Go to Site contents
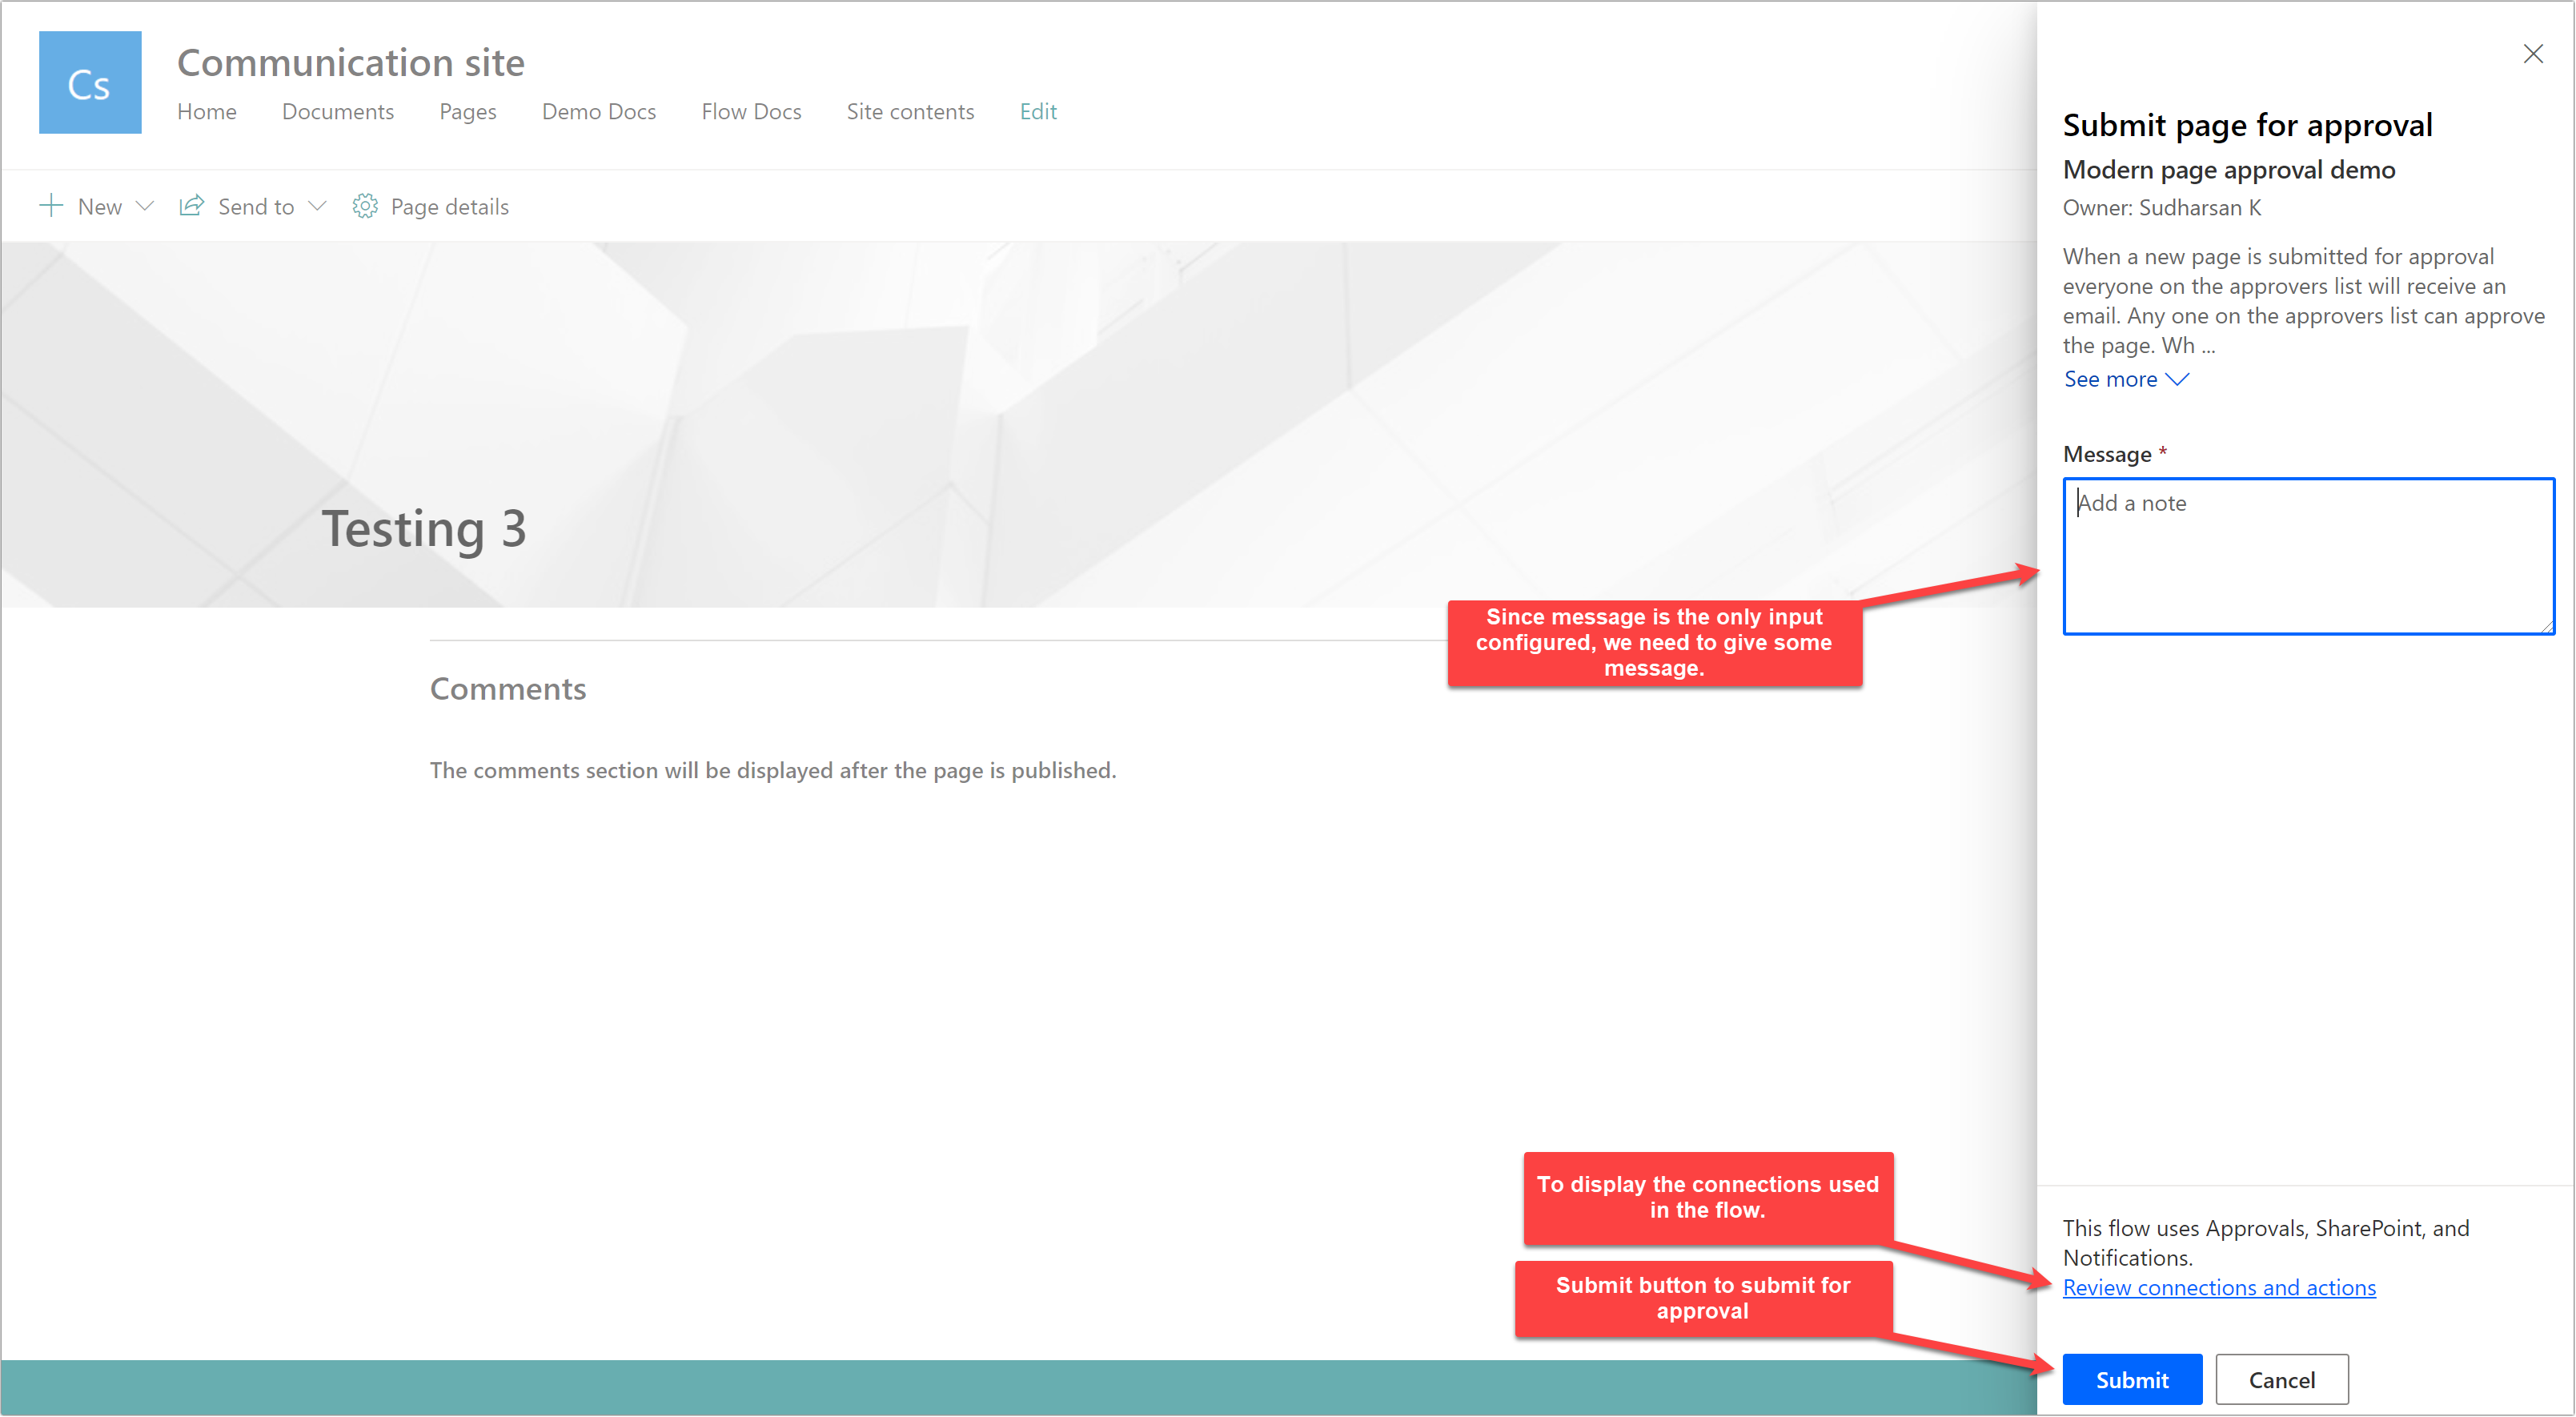This screenshot has width=2576, height=1417. pos(910,111)
